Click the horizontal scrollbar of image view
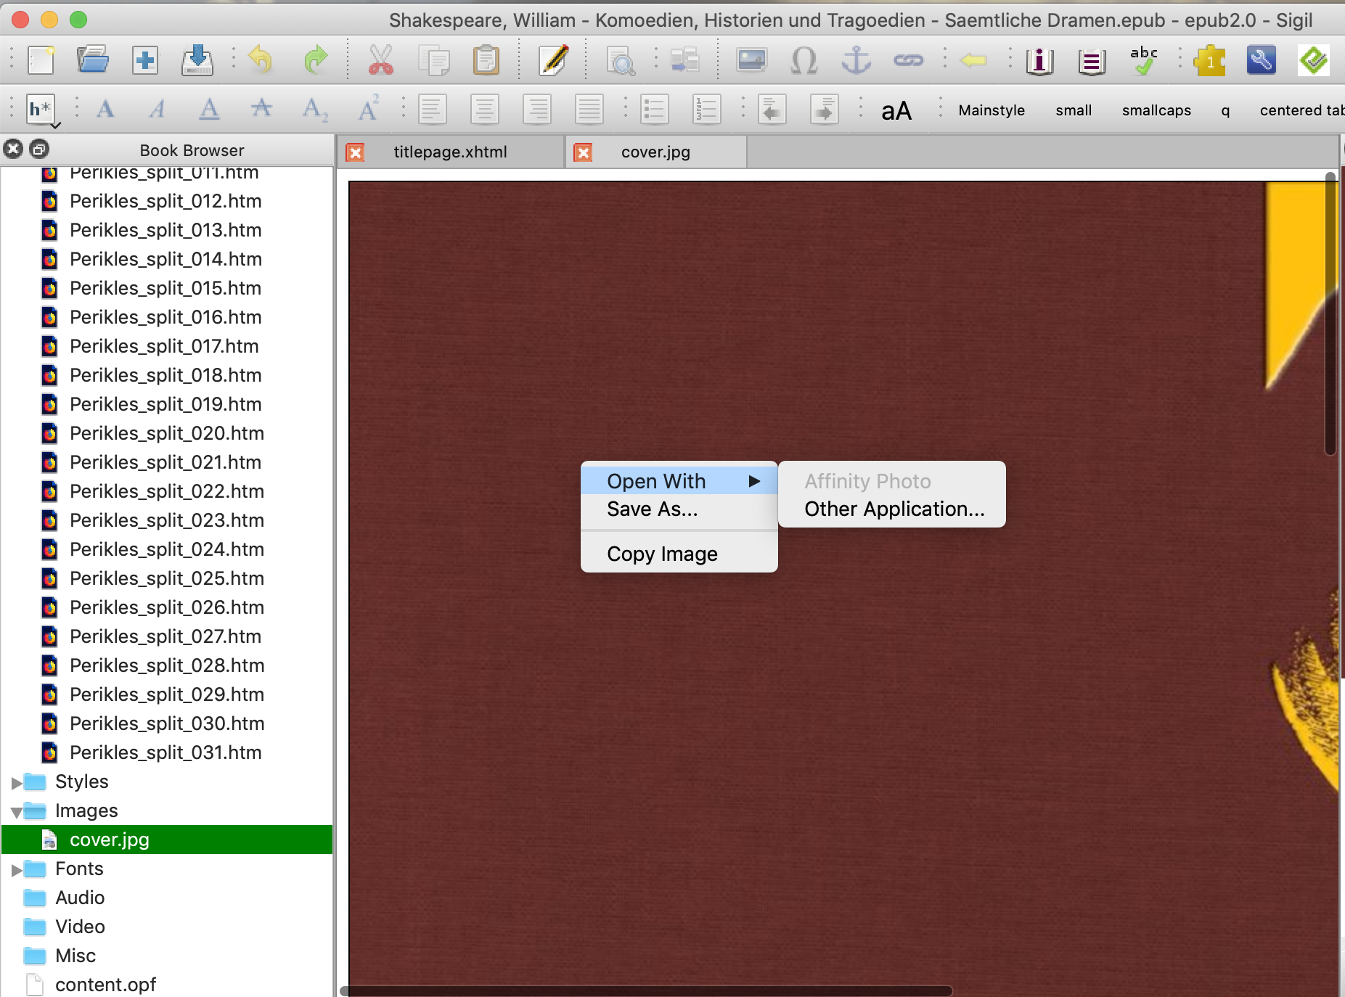This screenshot has height=997, width=1345. [x=646, y=990]
